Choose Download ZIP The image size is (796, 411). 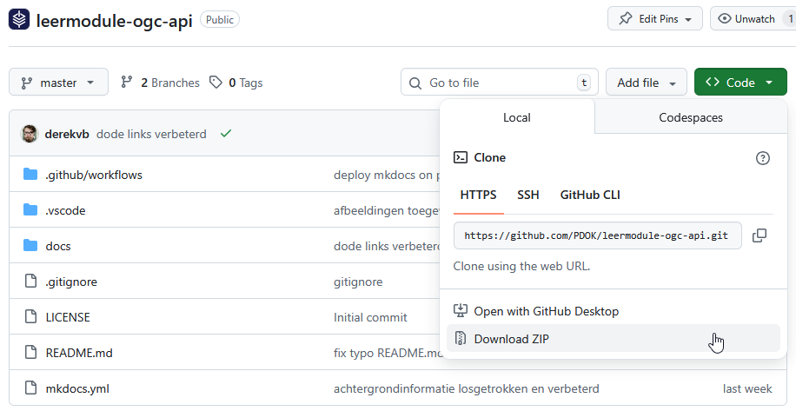click(511, 339)
